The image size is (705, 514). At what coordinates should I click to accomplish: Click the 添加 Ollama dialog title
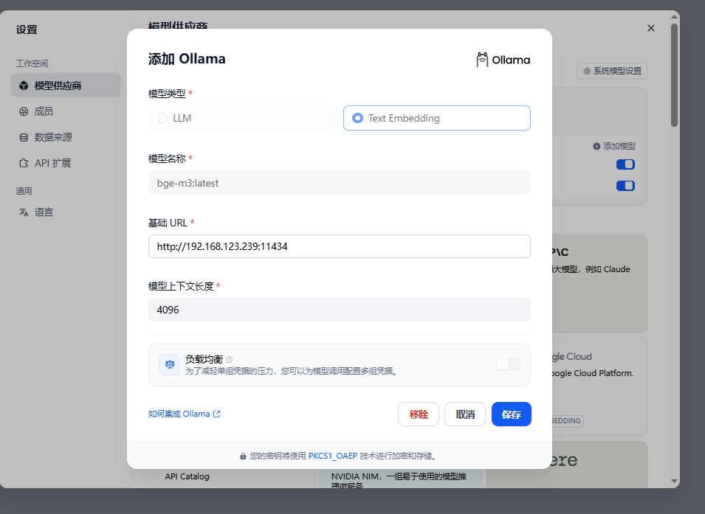pos(187,59)
